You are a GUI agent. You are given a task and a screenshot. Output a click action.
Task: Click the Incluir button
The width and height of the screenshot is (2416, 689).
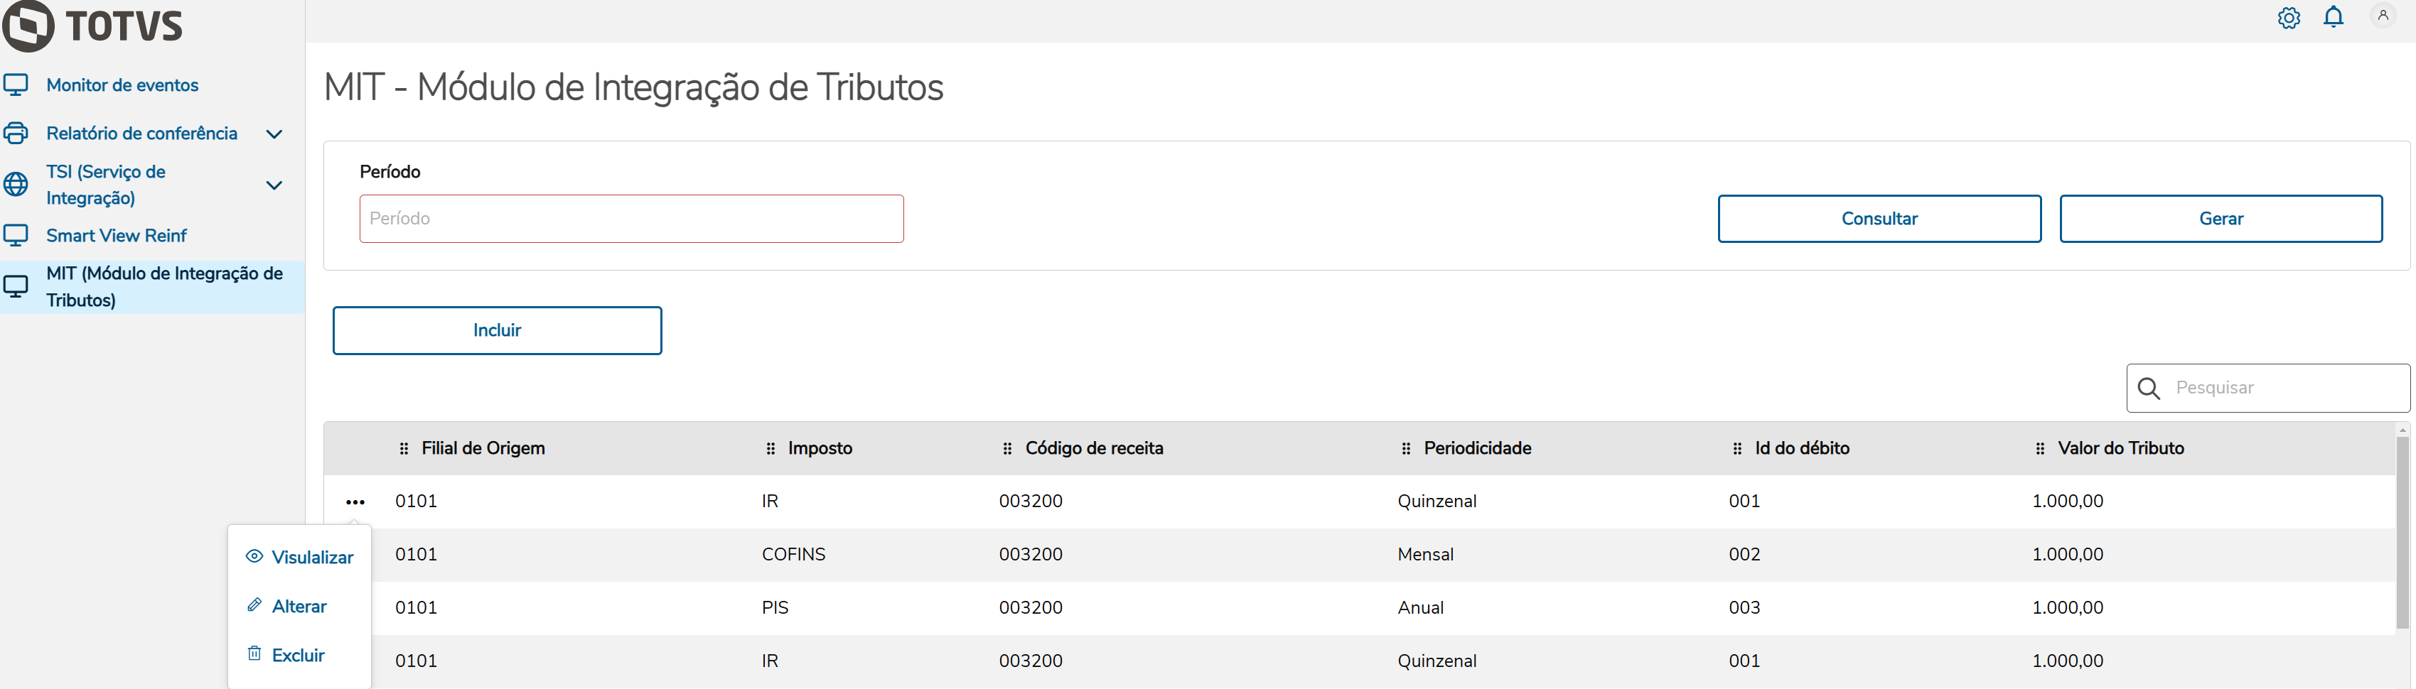pos(497,331)
